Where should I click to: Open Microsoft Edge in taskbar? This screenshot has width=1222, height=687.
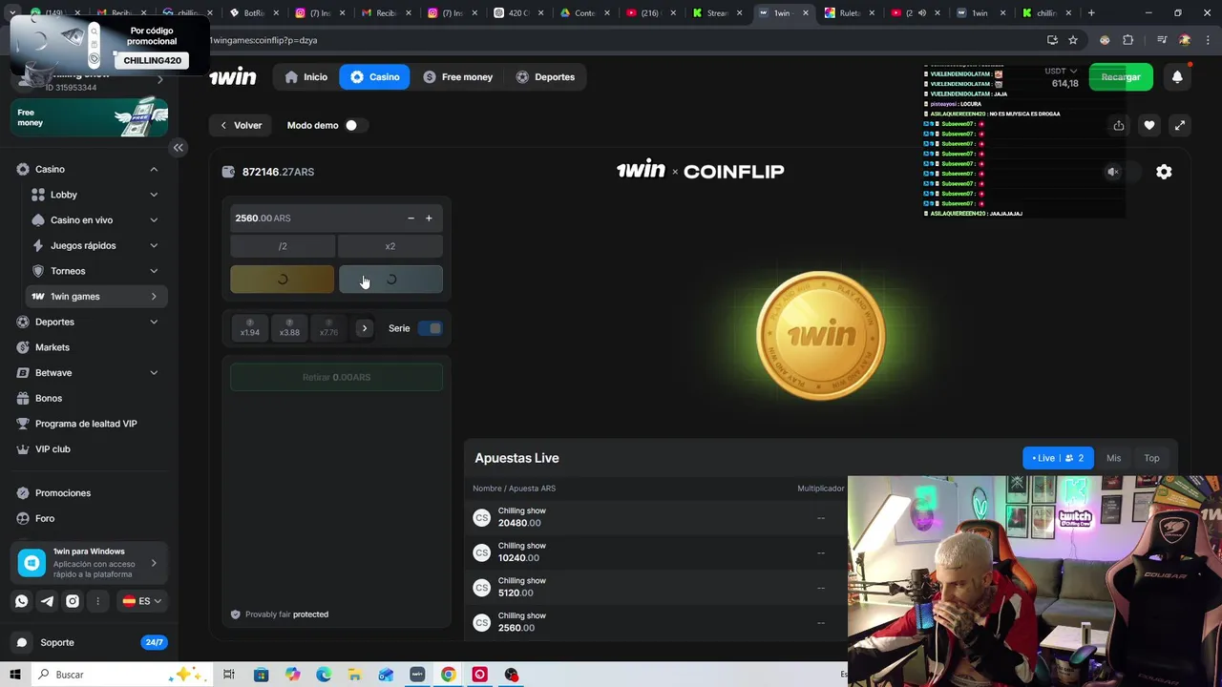click(324, 675)
